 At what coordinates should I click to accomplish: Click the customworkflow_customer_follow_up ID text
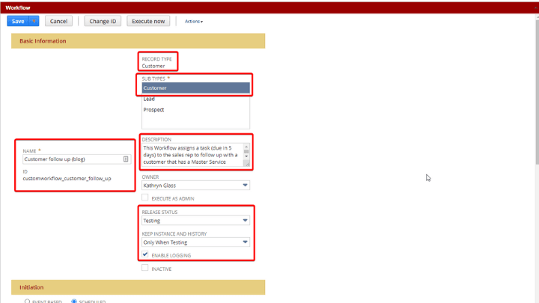(x=67, y=179)
